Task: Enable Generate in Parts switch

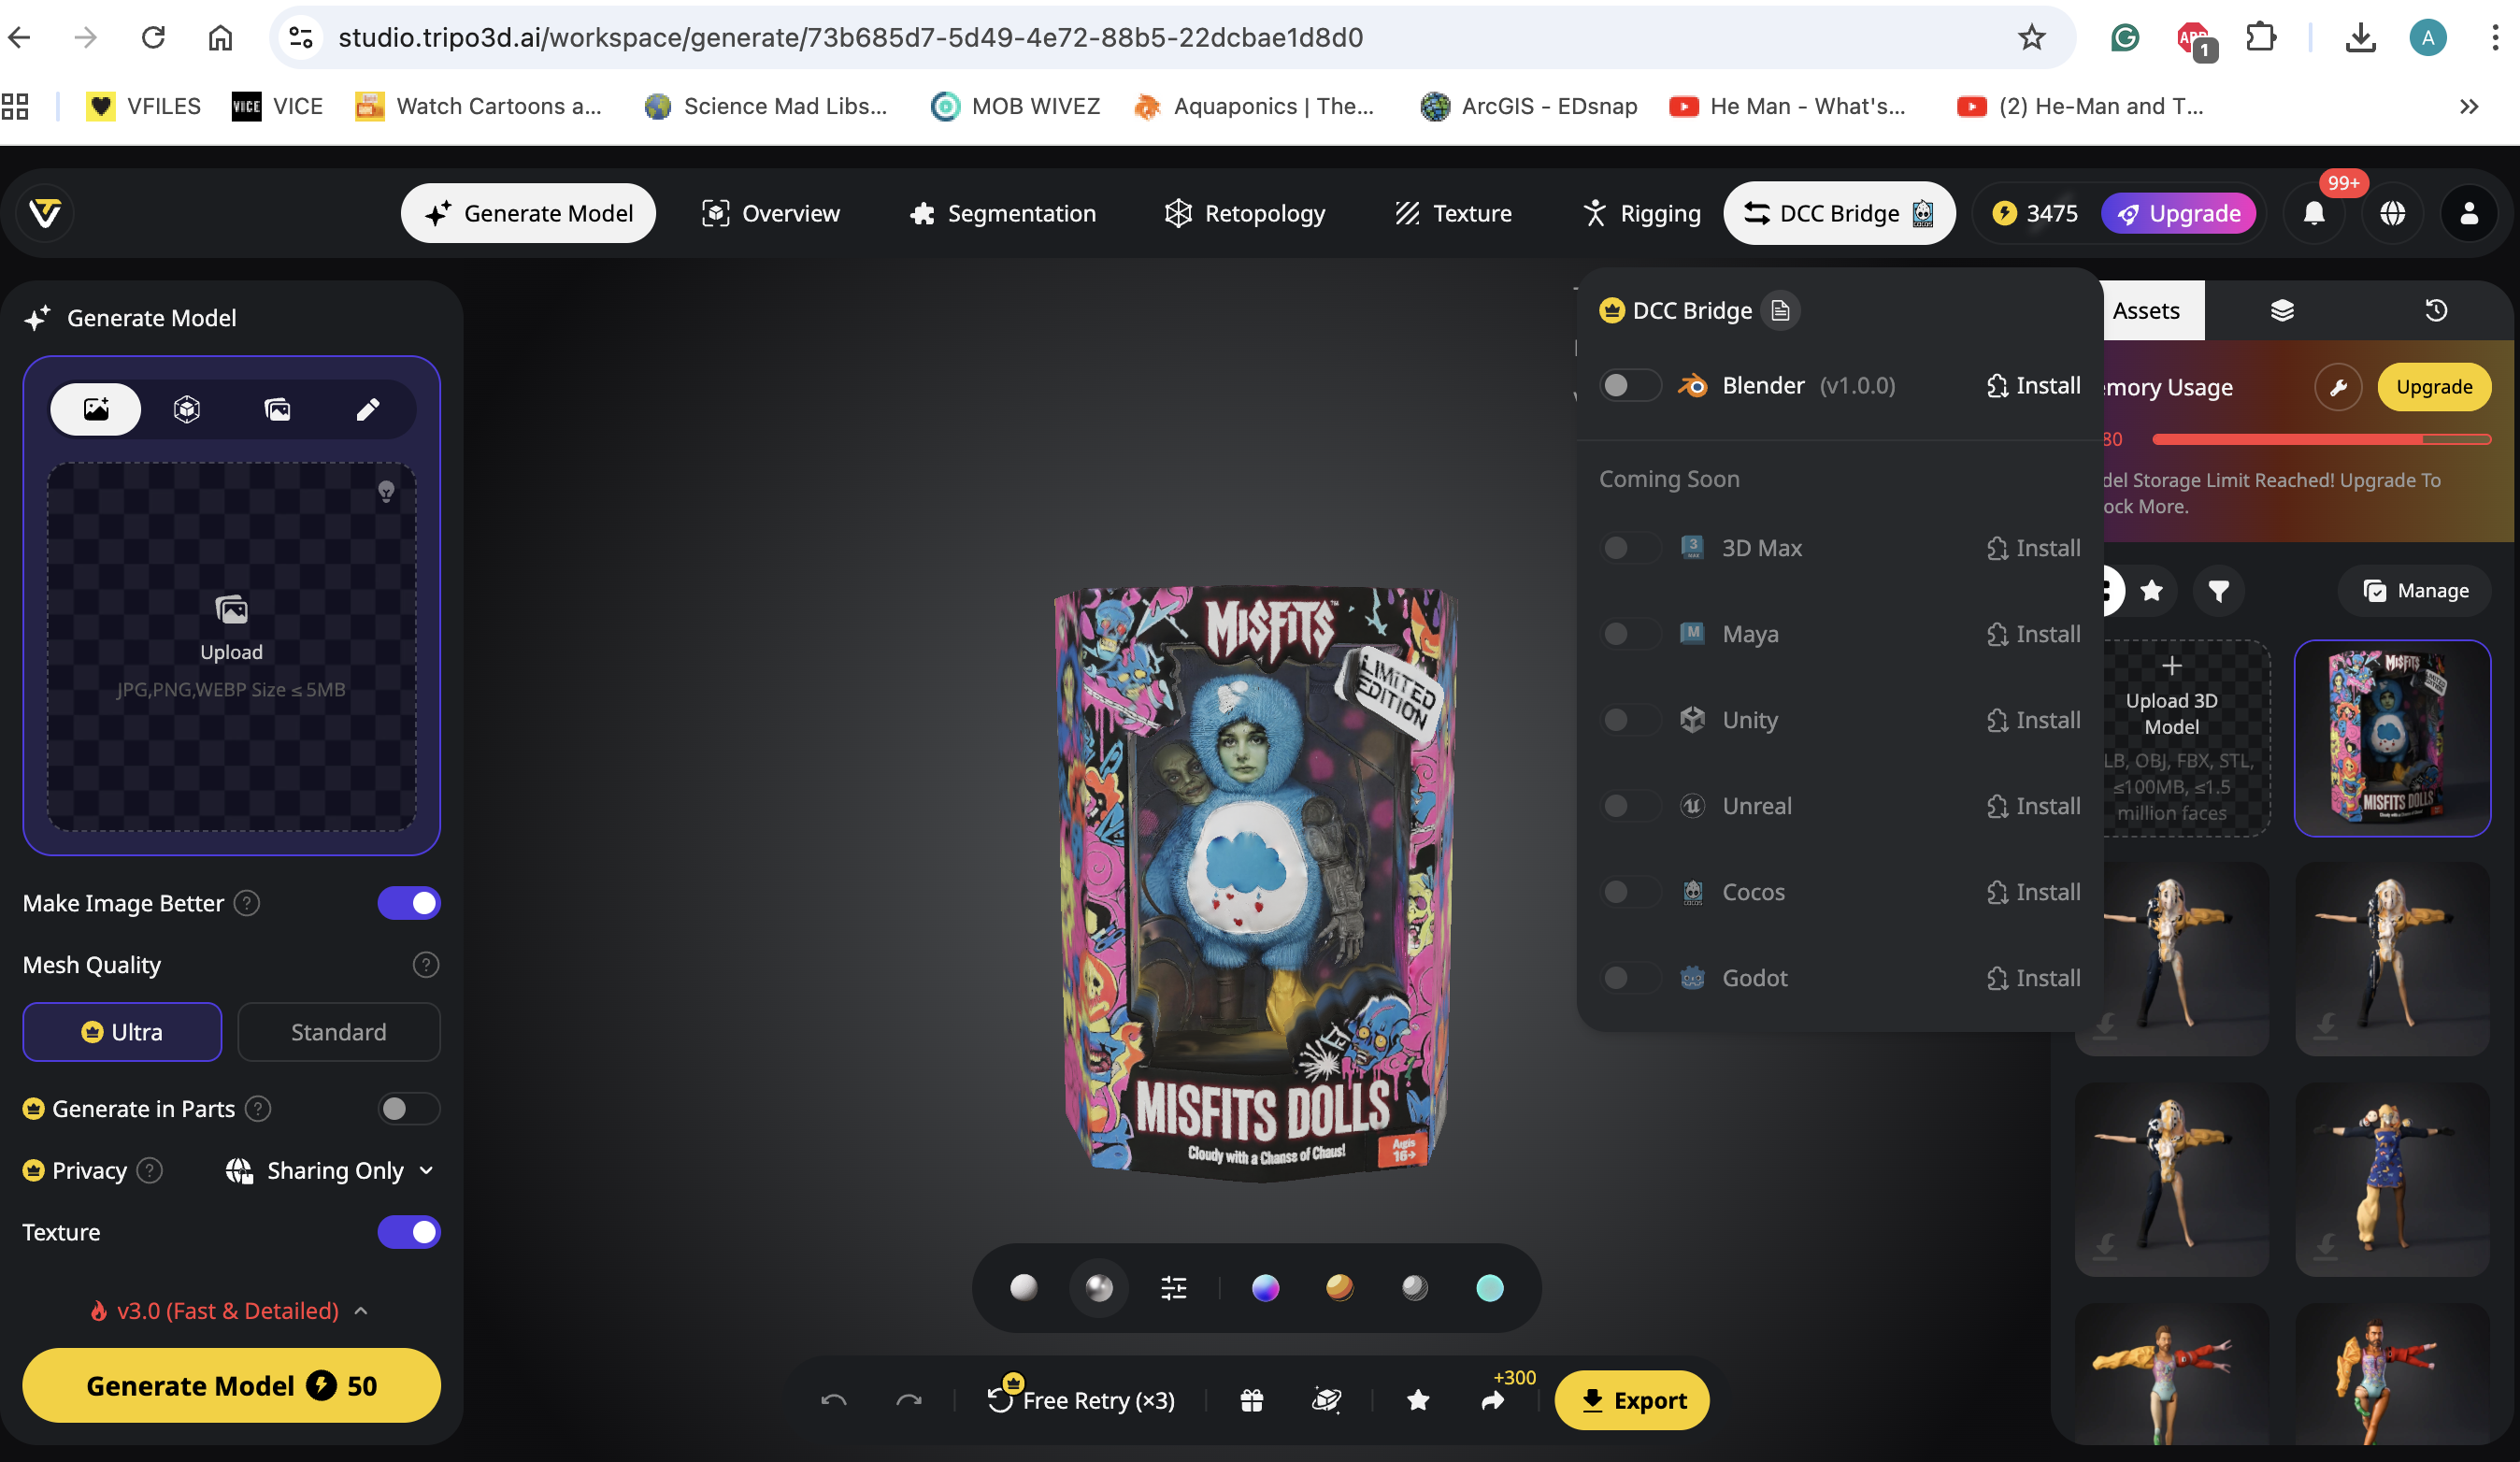Action: [x=408, y=1108]
